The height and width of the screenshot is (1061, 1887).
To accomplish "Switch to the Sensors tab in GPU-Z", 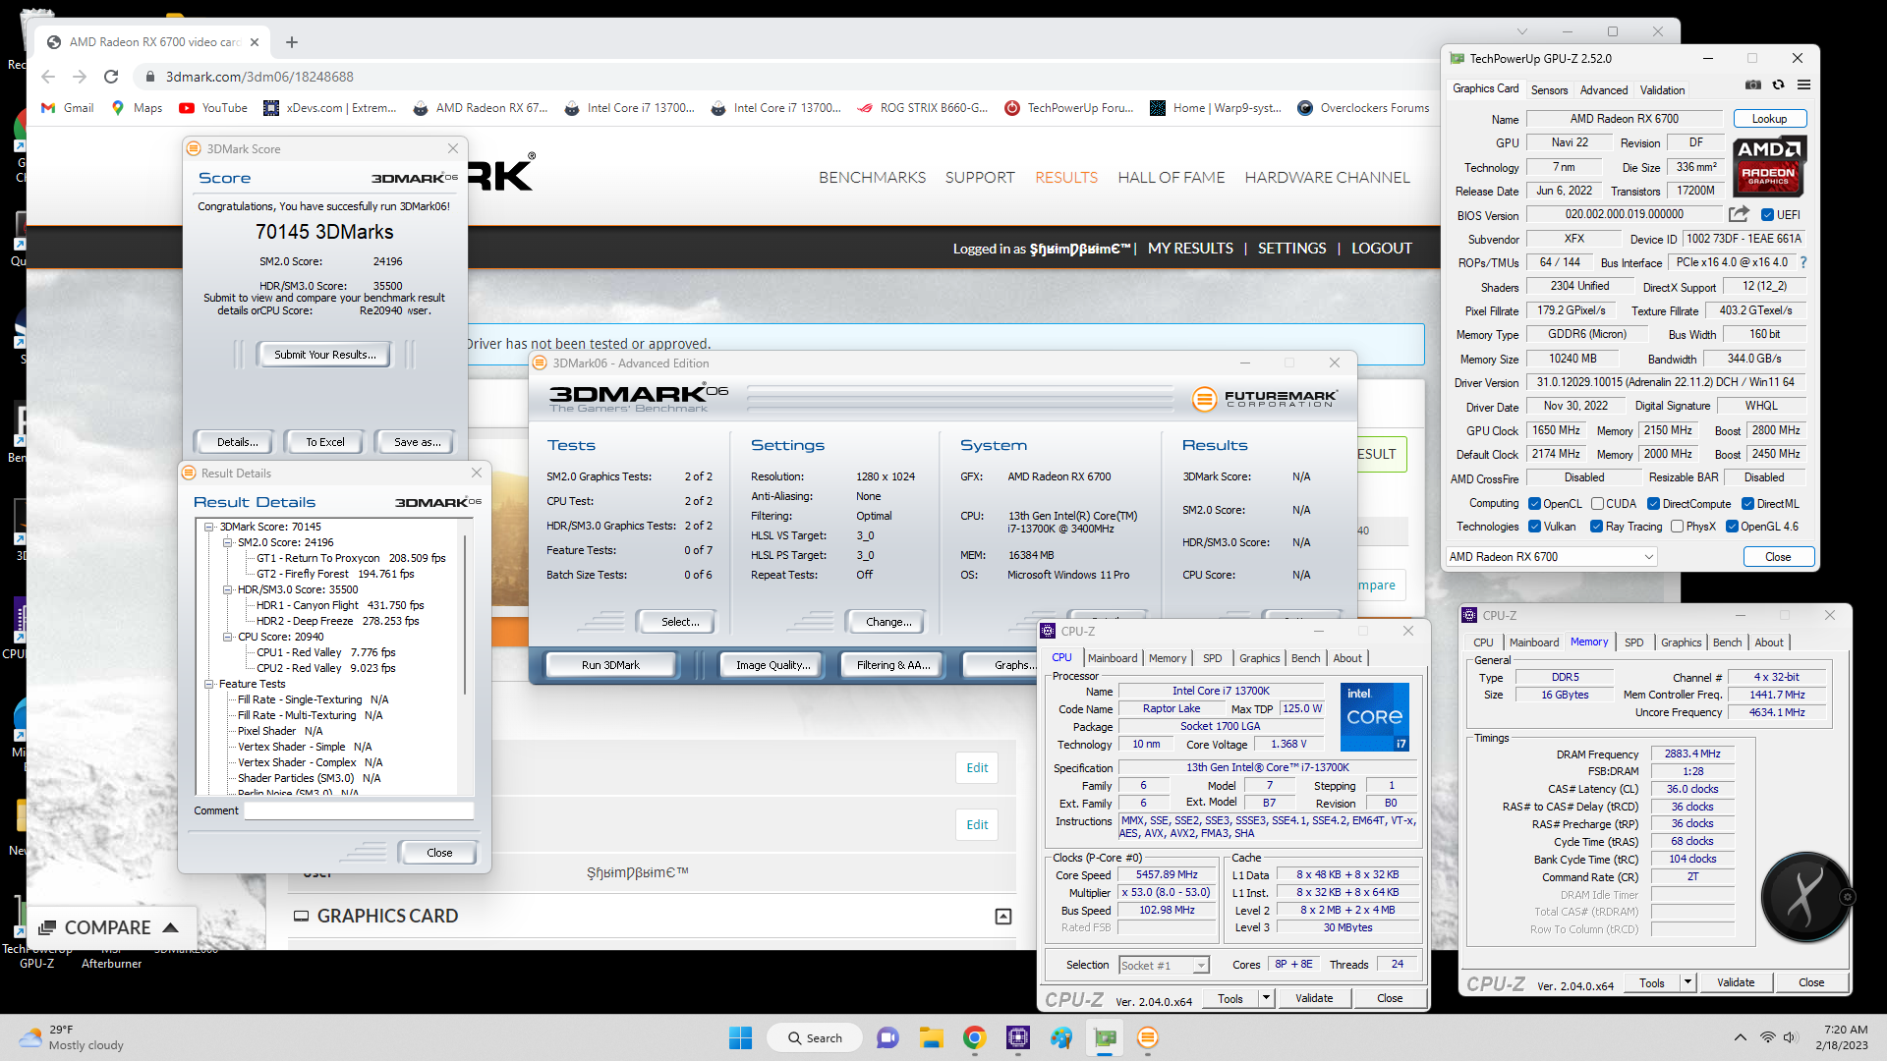I will 1549,89.
